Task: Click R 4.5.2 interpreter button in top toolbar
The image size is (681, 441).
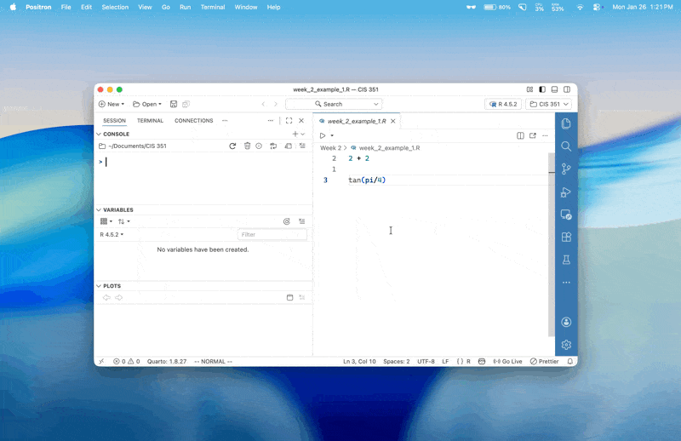Action: tap(503, 104)
